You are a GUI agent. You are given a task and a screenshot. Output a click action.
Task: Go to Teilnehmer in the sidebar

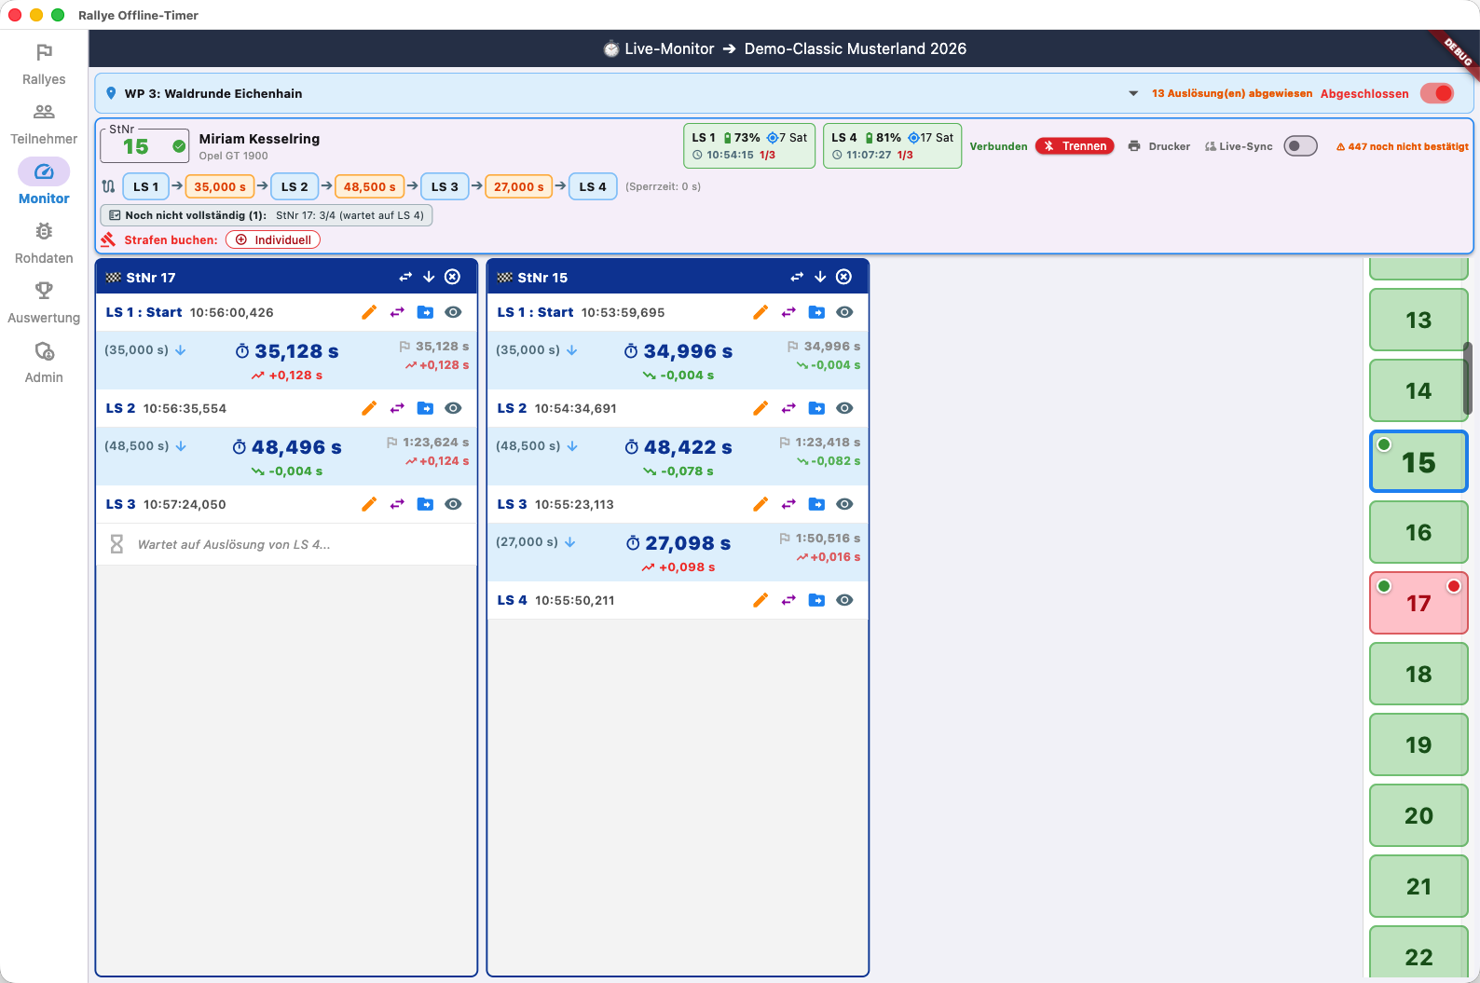tap(44, 123)
